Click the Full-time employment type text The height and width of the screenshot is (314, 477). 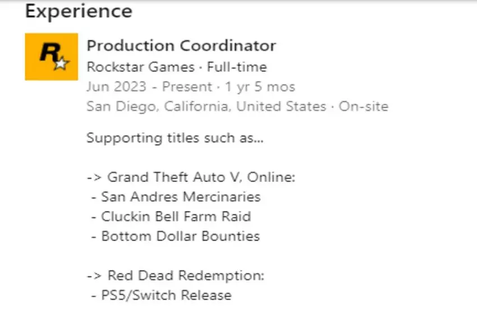pos(237,67)
